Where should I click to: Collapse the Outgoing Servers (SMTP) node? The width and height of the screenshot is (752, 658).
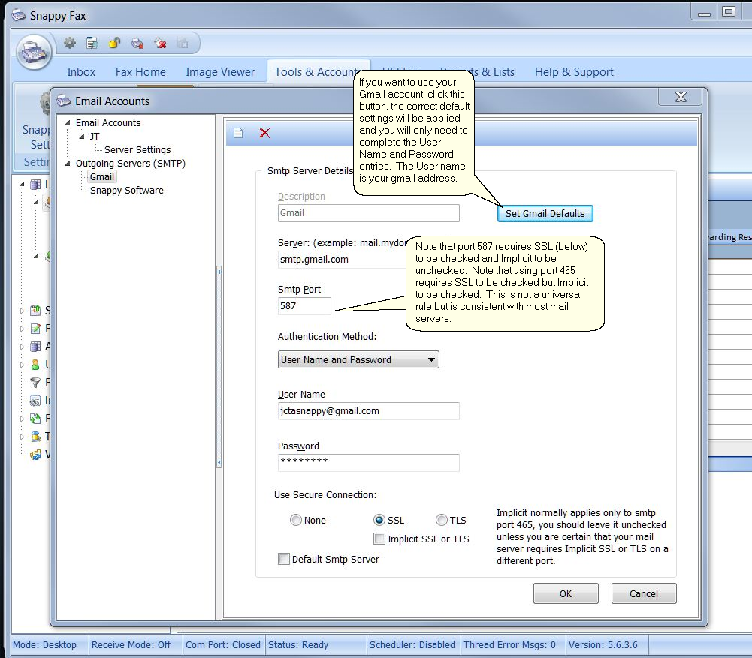(68, 164)
